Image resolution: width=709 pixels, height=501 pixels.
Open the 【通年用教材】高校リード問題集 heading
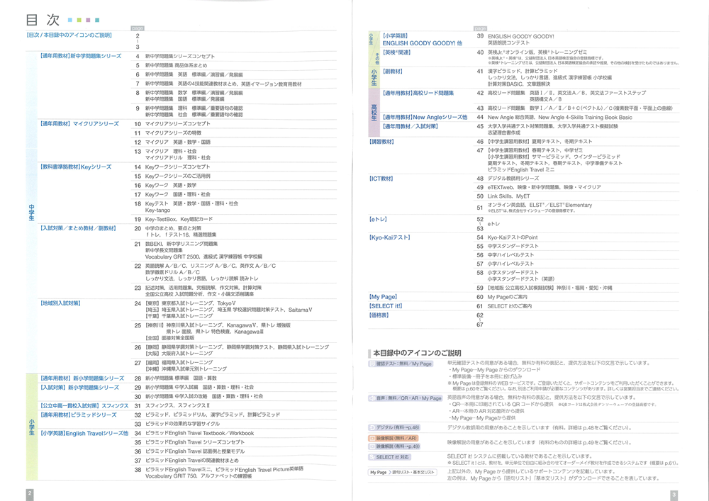[418, 93]
